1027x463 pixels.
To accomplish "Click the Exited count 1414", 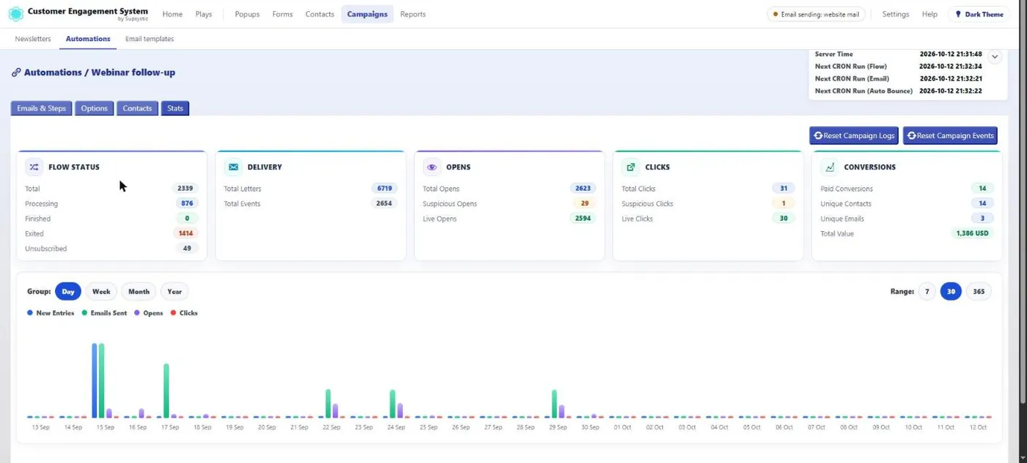I will point(186,233).
